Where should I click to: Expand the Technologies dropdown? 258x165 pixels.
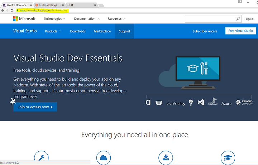click(54, 19)
